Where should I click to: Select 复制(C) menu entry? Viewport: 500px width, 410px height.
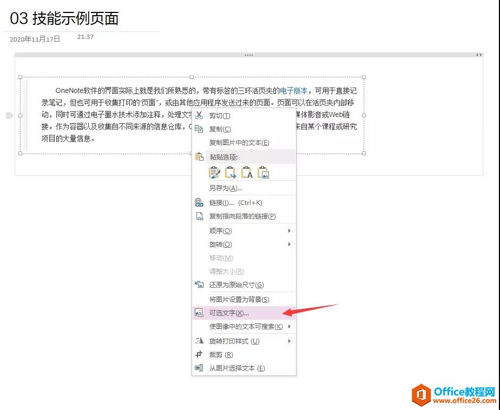pyautogui.click(x=244, y=129)
